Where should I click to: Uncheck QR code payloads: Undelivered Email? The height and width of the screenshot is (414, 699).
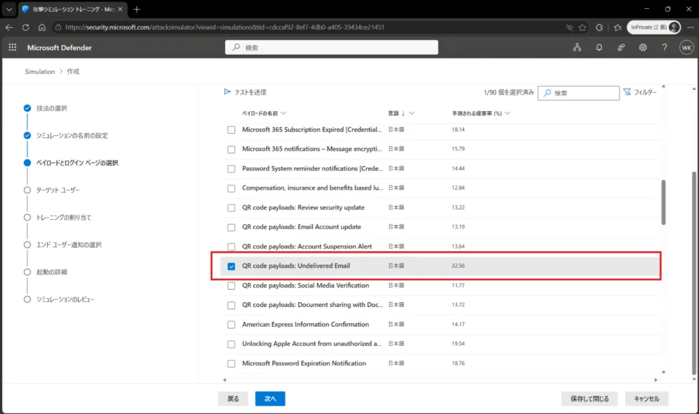(x=231, y=267)
